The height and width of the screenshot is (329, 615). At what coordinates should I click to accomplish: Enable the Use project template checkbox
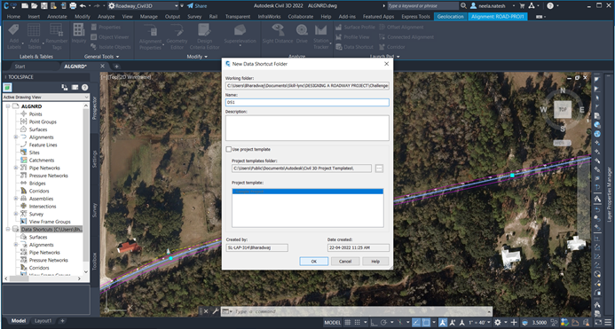[229, 149]
